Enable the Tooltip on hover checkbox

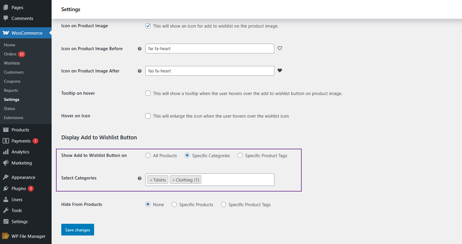(148, 93)
